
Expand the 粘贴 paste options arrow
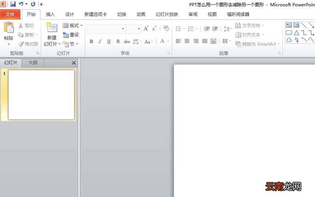(9, 45)
